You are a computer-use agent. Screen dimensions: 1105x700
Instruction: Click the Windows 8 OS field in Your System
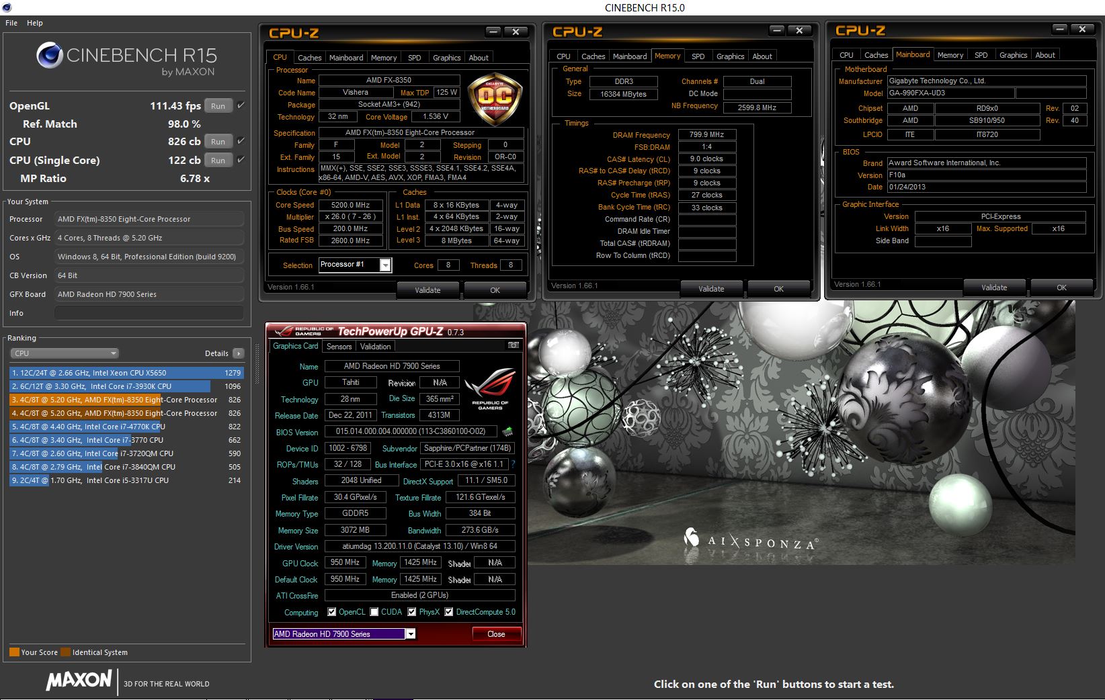[x=149, y=257]
